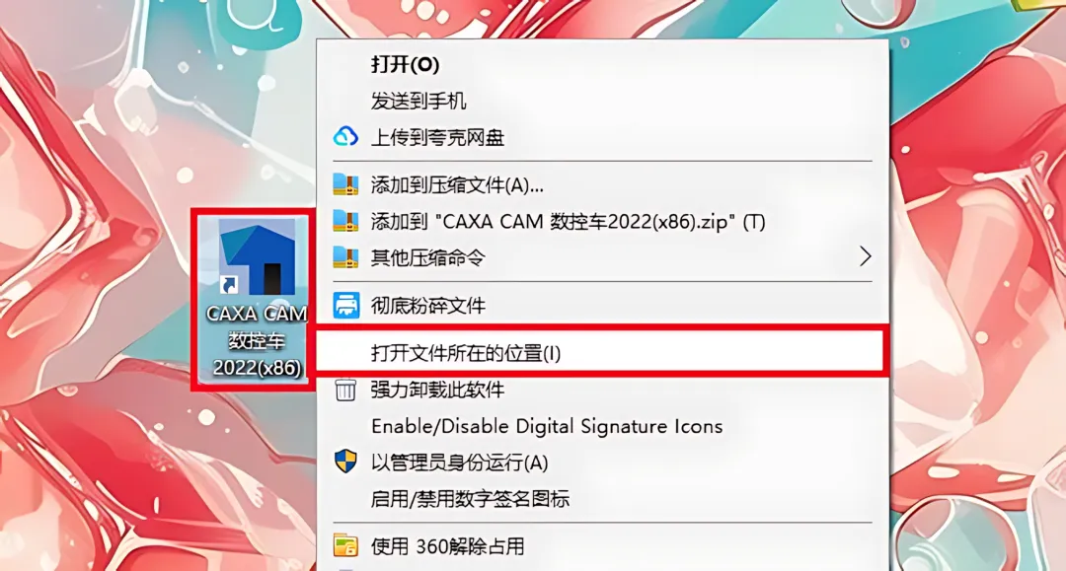Image resolution: width=1066 pixels, height=571 pixels.
Task: Select 以管理员身份运行(A) text
Action: tap(460, 464)
